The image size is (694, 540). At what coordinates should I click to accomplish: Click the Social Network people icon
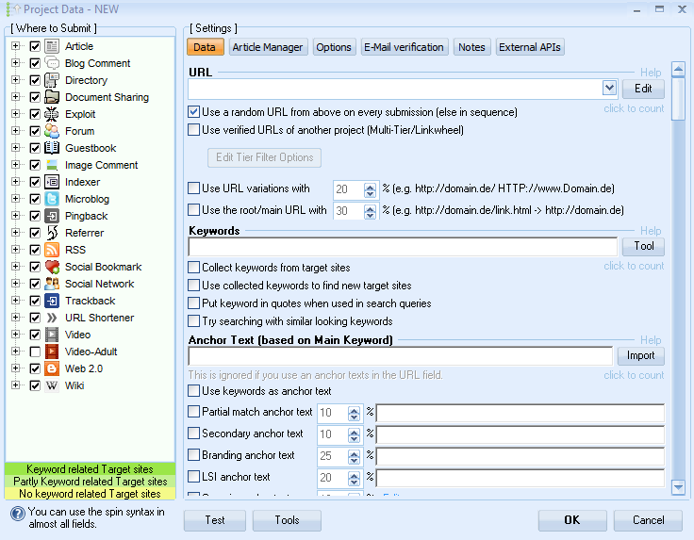click(52, 284)
